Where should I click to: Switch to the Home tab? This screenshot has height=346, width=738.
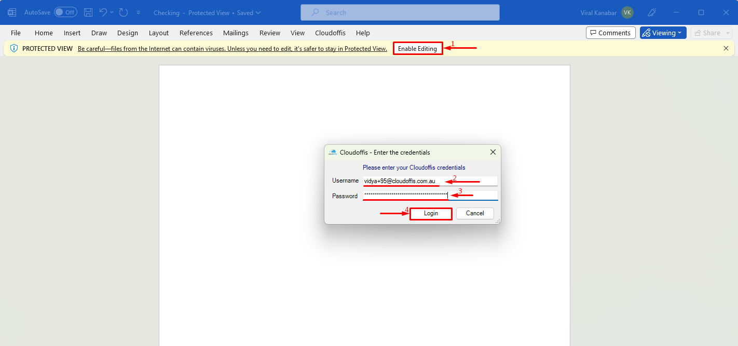click(x=44, y=33)
